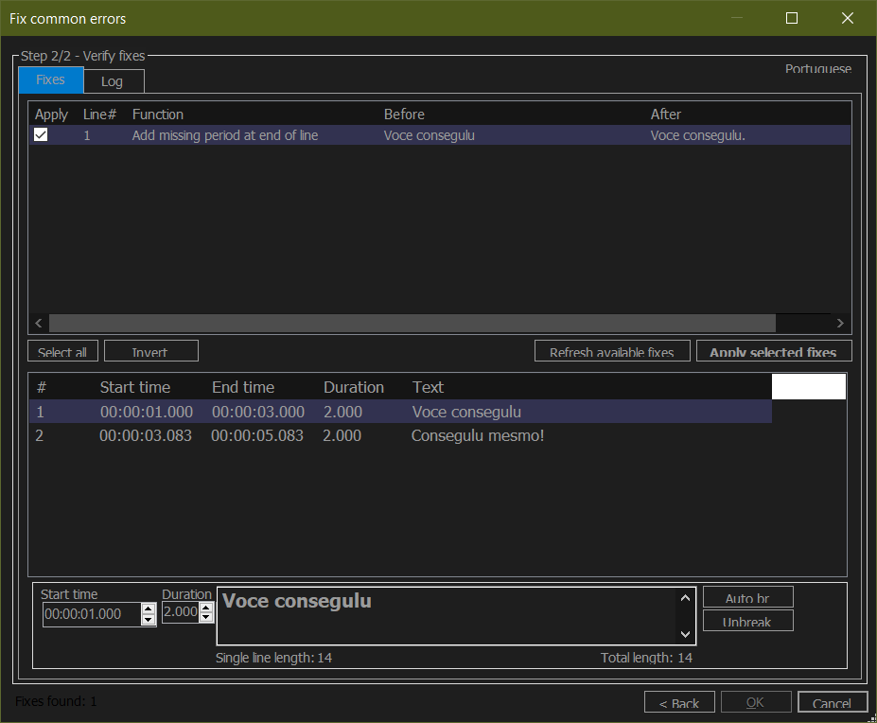Screen dimensions: 877x723
Task: Apply selected fixes
Action: pyautogui.click(x=774, y=350)
